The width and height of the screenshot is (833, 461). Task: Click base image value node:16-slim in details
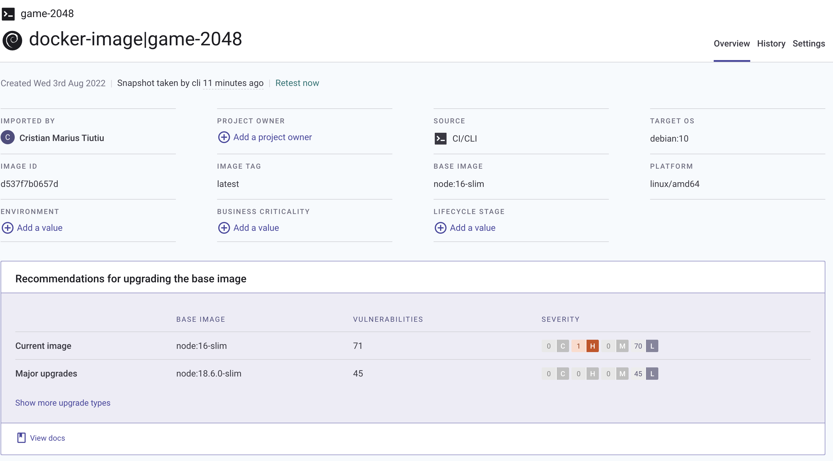tap(459, 184)
